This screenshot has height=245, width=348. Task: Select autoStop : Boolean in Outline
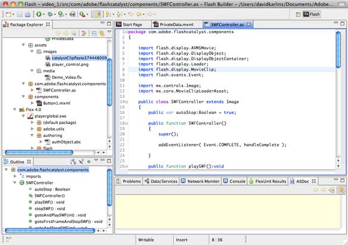pyautogui.click(x=52, y=189)
